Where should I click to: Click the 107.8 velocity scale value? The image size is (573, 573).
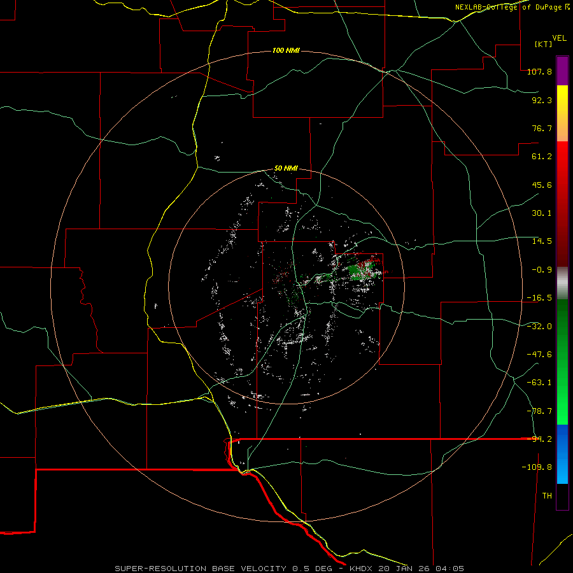coord(539,71)
